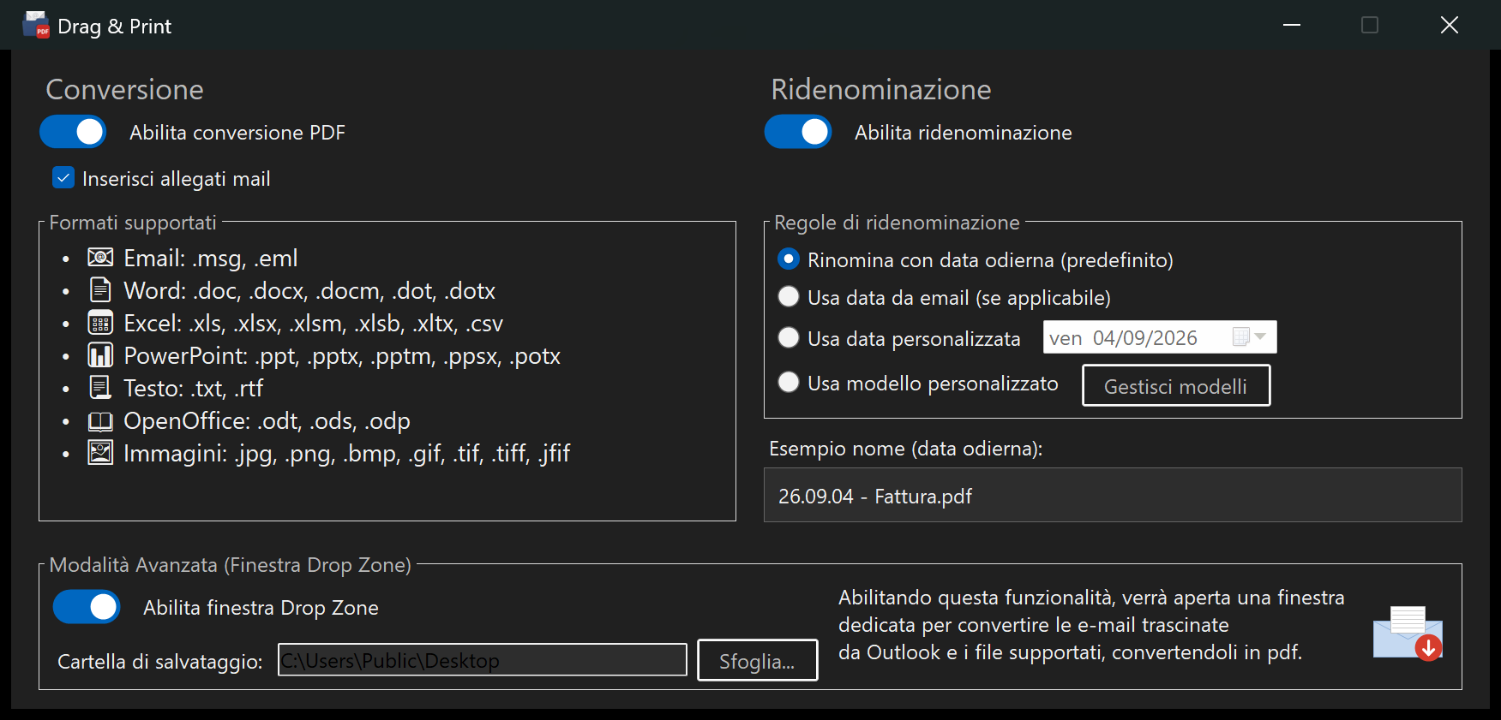1501x720 pixels.
Task: Click 'Modalità Avanzata (Finestra Drop Zone)' label
Action: pyautogui.click(x=231, y=565)
